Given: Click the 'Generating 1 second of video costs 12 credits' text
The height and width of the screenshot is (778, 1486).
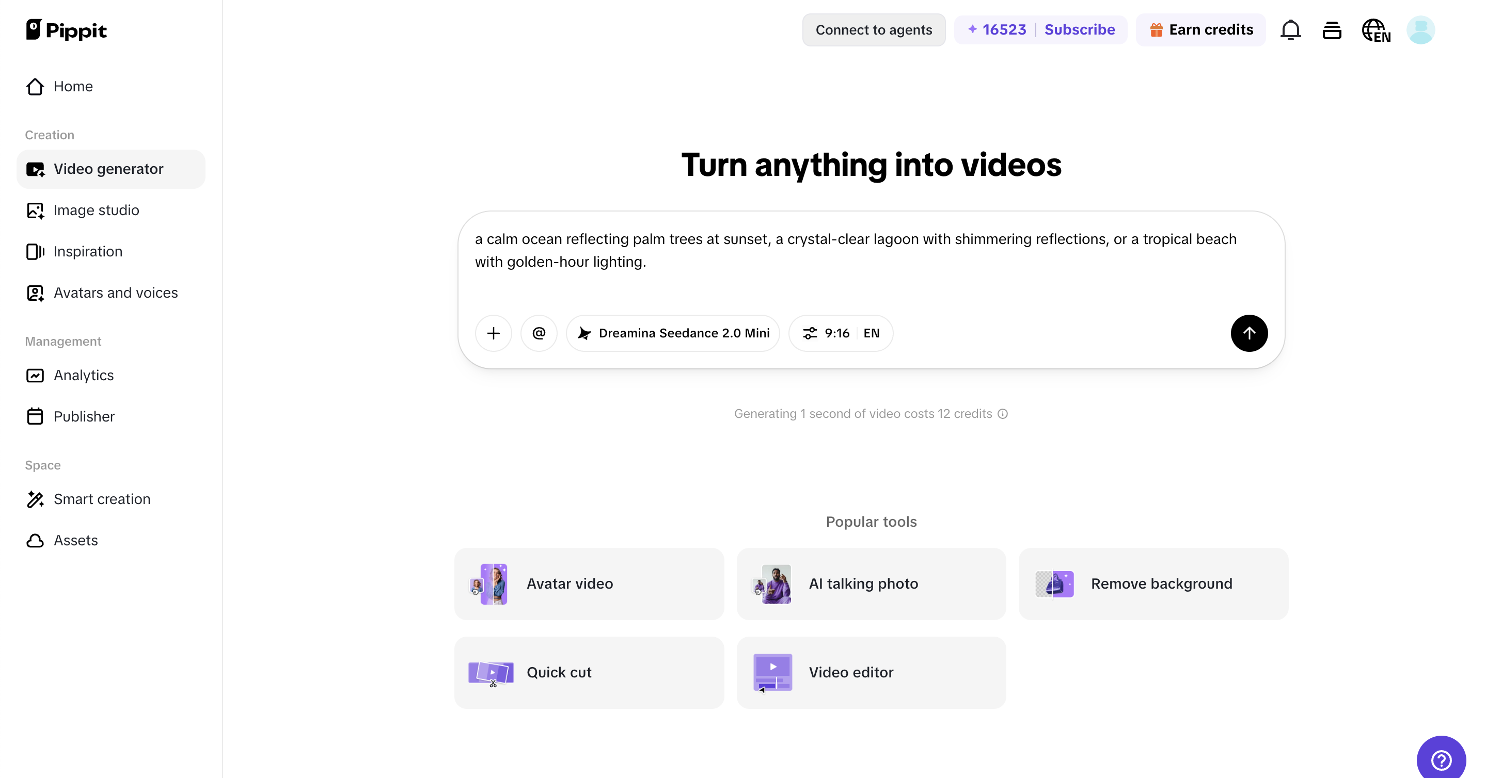Looking at the screenshot, I should point(863,414).
